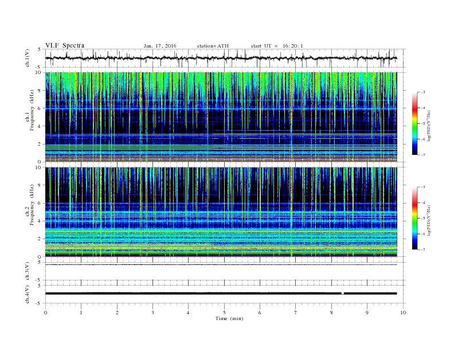This screenshot has height=351, width=454.
Task: Click the "ch.3(V)" axis label
Action: [28, 271]
